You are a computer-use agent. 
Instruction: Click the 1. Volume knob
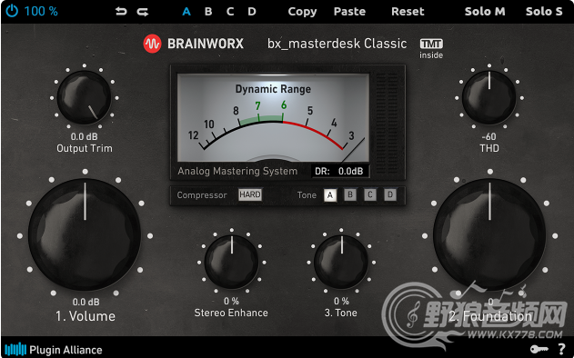tap(85, 234)
